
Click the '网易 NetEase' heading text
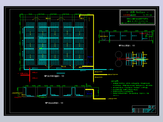[x=138, y=12]
